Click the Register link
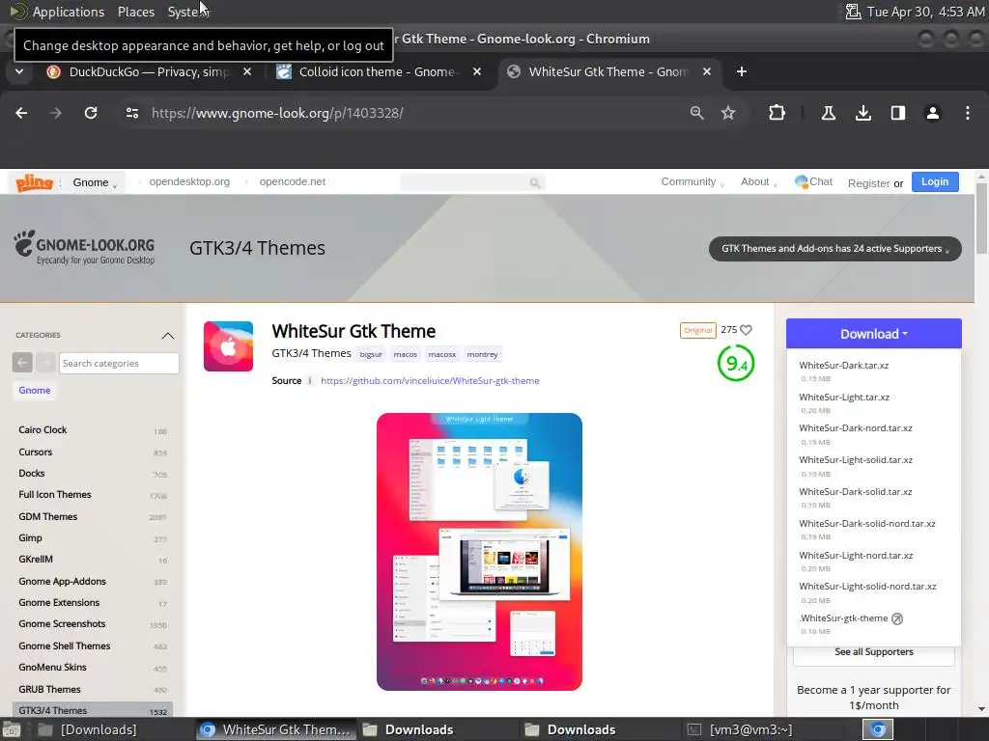This screenshot has height=741, width=989. 868,183
